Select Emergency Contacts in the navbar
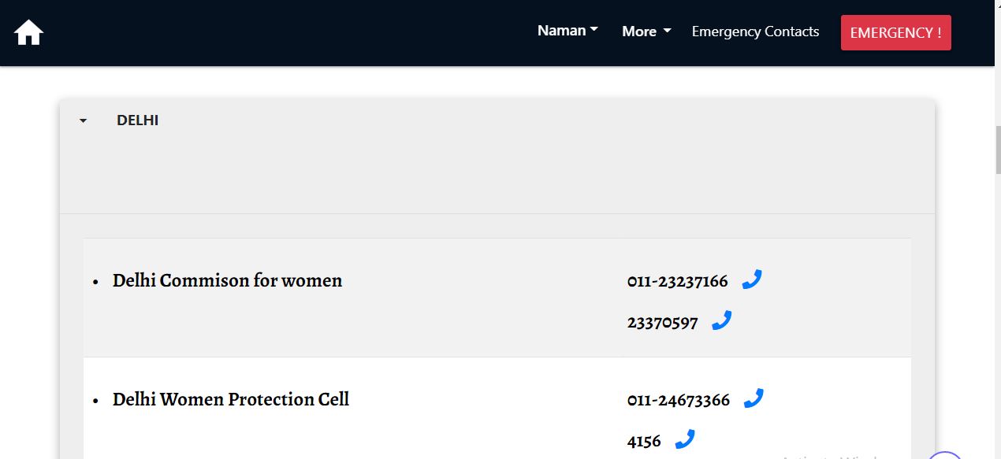 (754, 31)
